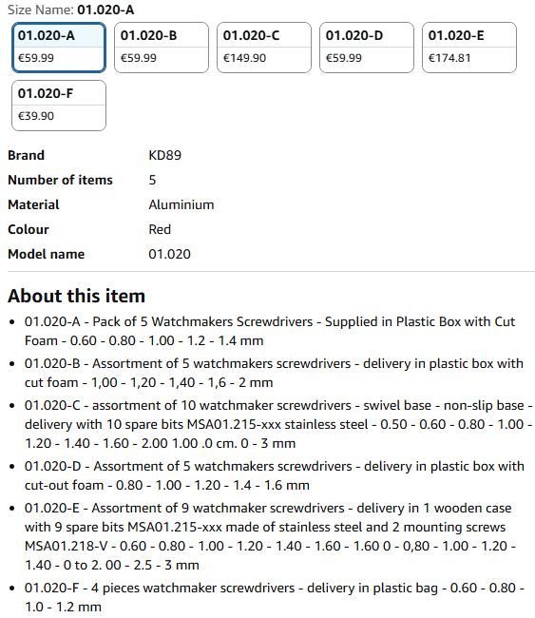The width and height of the screenshot is (535, 618).
Task: Choose the 01.020-F size at €39.90
Action: [59, 106]
